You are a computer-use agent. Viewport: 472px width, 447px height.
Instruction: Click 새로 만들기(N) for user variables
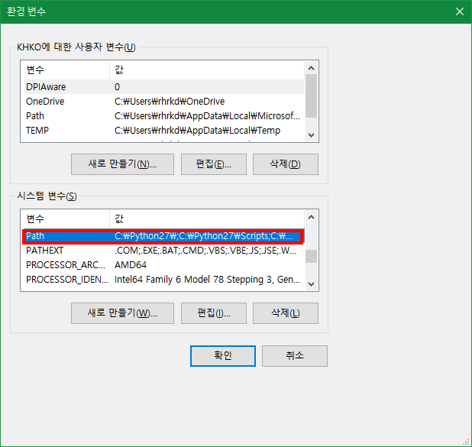122,164
